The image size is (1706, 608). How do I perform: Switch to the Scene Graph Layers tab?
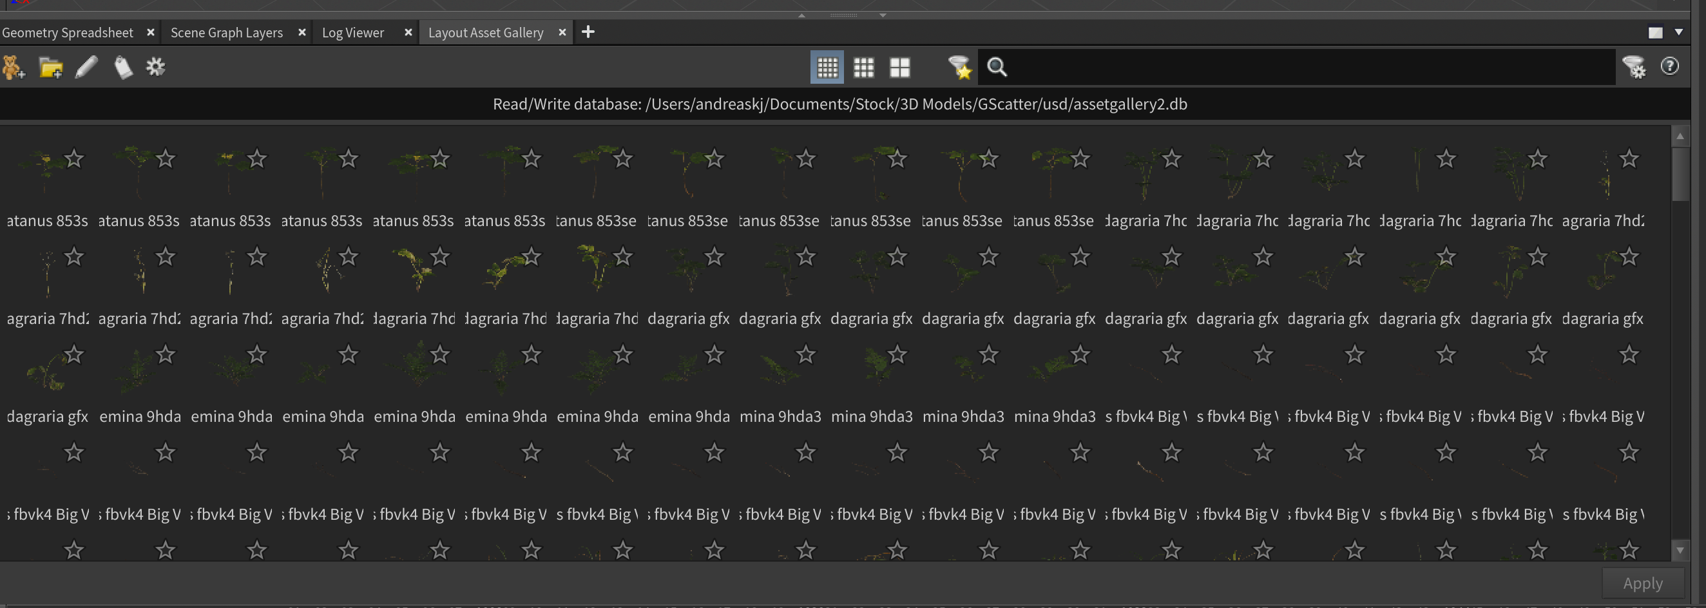(227, 32)
